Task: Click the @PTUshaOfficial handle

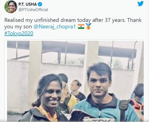Action: pos(33,10)
